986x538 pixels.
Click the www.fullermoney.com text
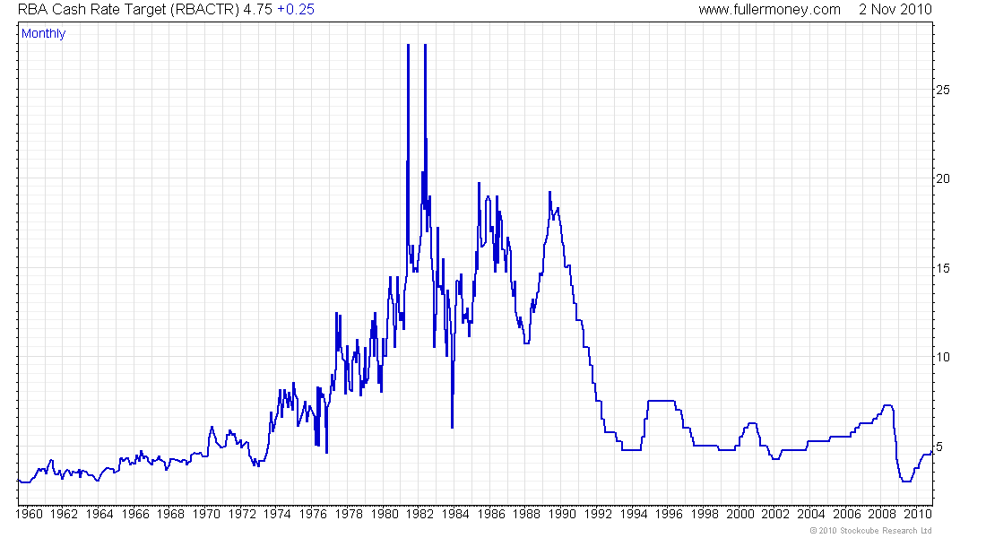[769, 10]
